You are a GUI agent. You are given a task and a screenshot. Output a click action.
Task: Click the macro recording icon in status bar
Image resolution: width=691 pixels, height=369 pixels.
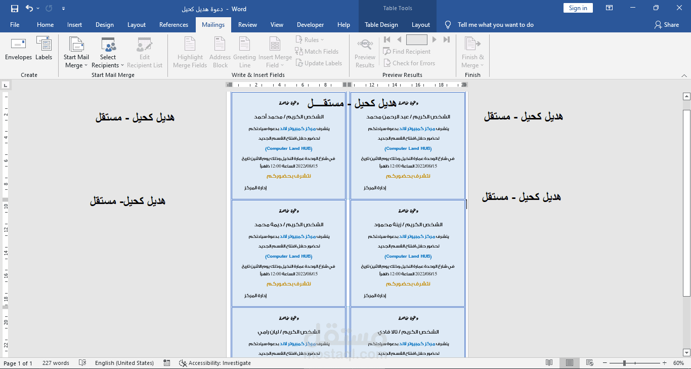167,363
